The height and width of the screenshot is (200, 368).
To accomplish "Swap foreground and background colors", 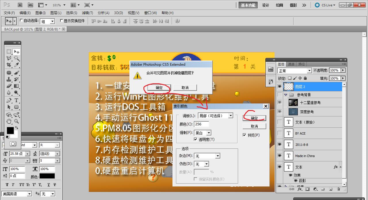I will [x=16, y=127].
